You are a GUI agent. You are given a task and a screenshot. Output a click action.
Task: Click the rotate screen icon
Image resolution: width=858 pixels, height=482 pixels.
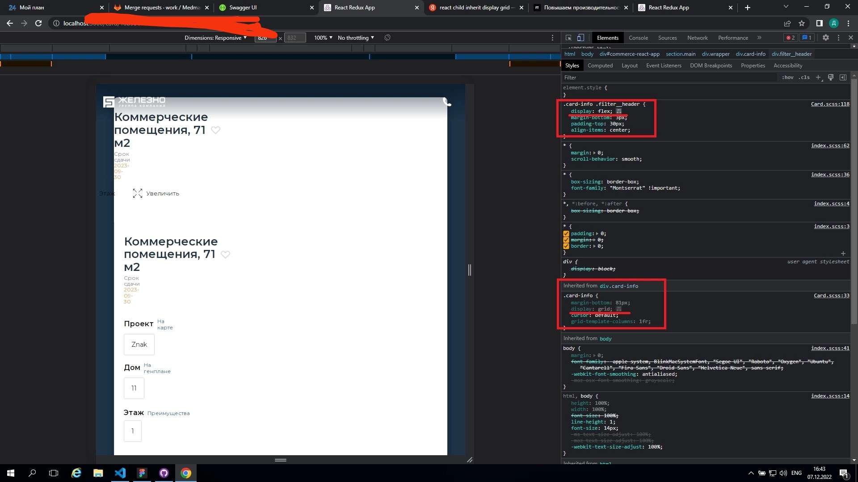[387, 38]
